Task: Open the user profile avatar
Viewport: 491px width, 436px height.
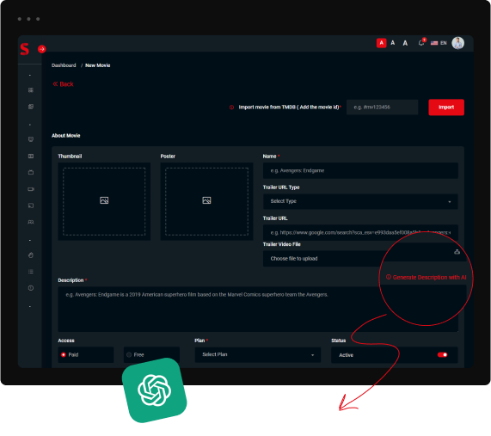Action: pyautogui.click(x=457, y=43)
